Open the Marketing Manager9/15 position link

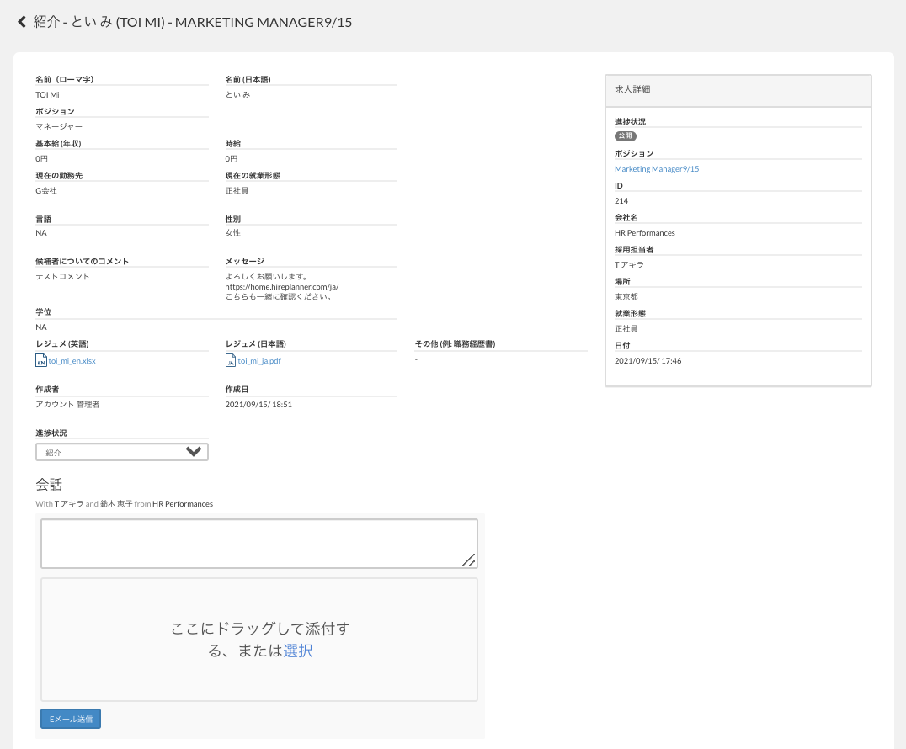tap(657, 169)
